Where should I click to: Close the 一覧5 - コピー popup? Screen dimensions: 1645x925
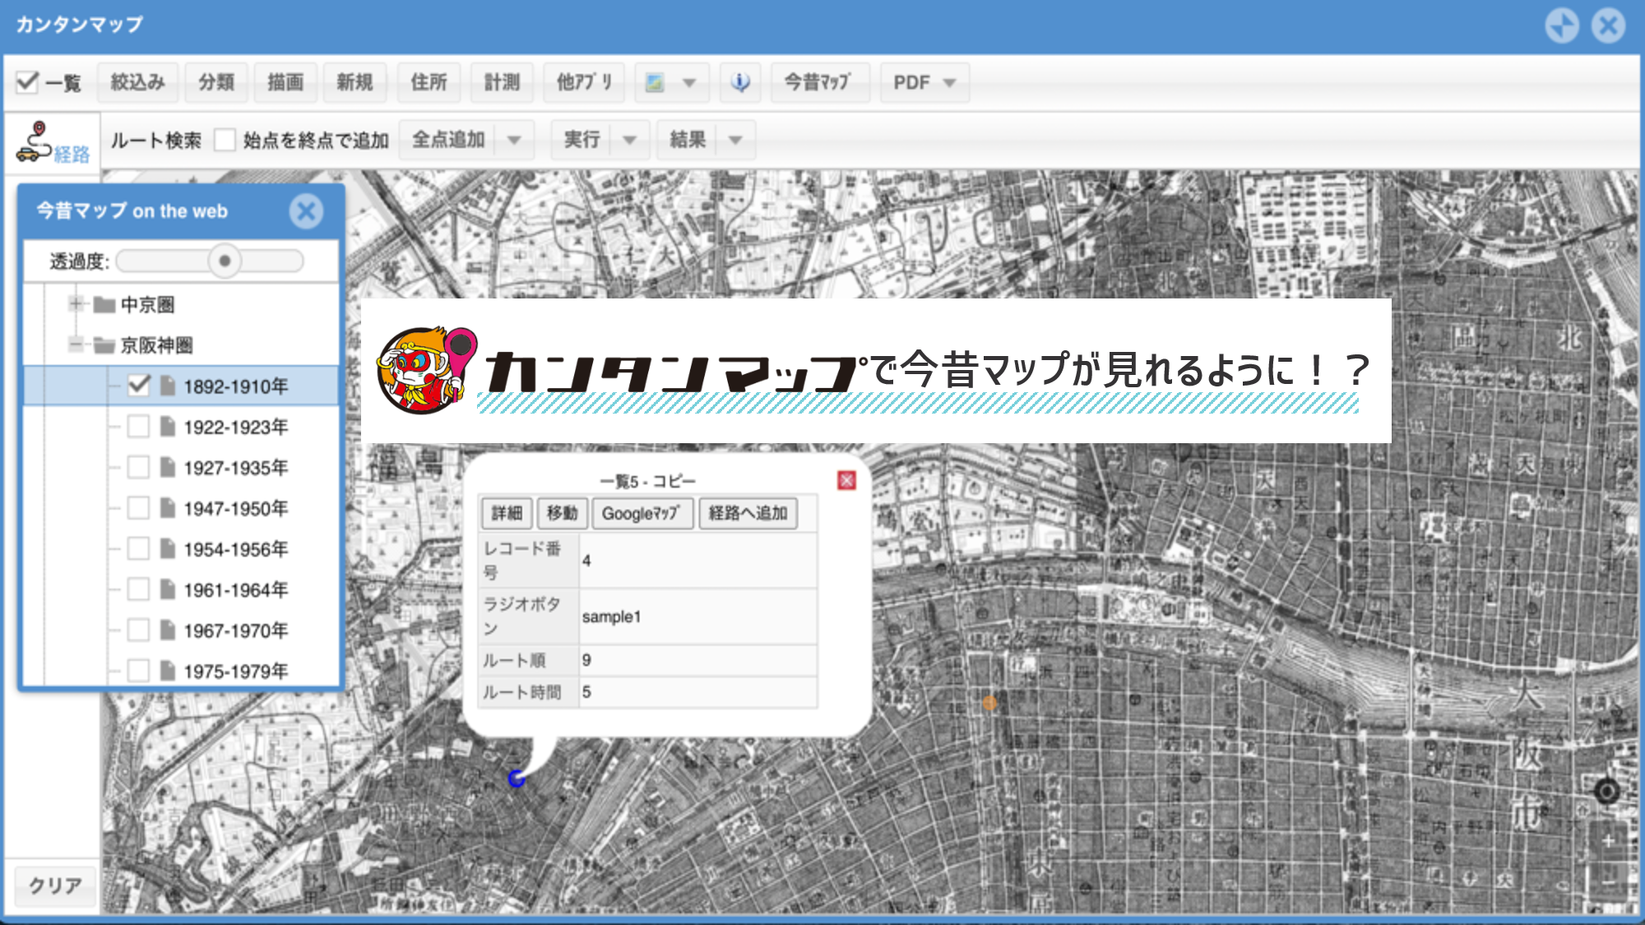846,480
